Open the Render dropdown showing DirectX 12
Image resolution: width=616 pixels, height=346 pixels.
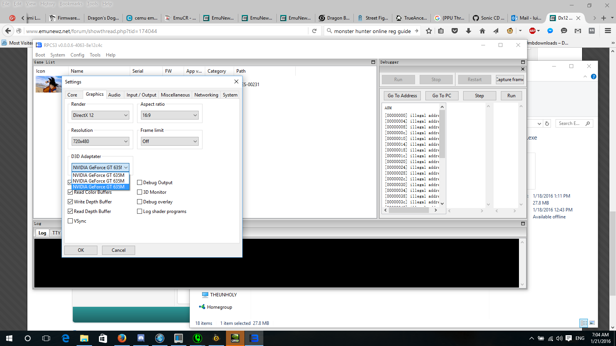pos(100,115)
